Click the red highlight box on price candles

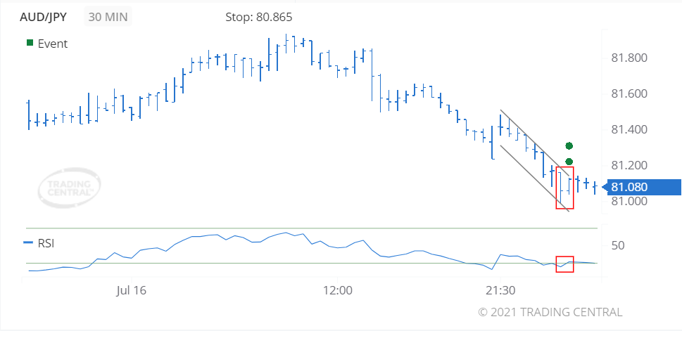[x=565, y=188]
